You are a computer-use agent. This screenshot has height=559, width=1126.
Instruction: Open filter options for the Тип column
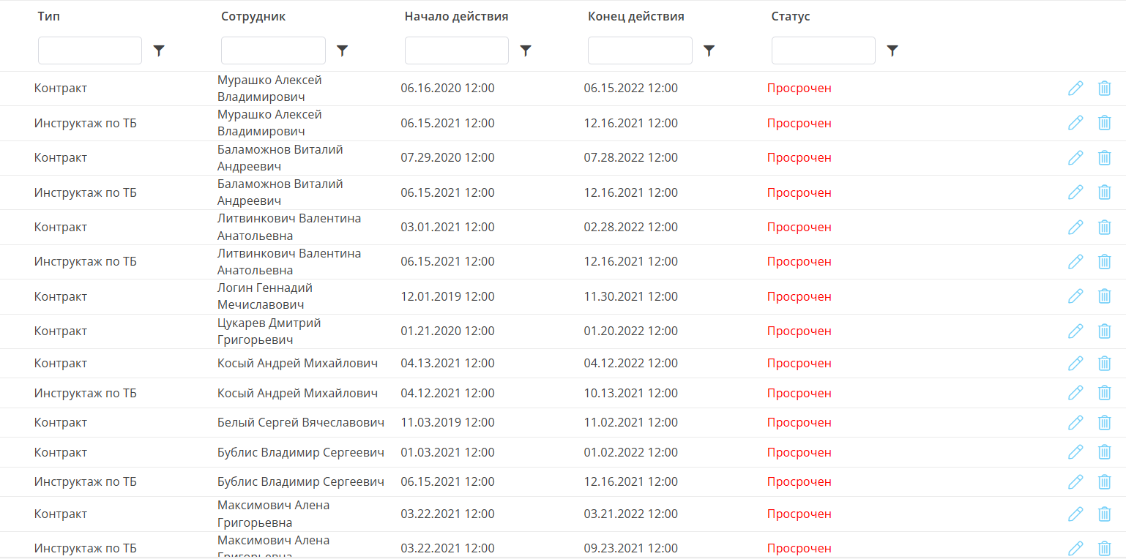[159, 50]
